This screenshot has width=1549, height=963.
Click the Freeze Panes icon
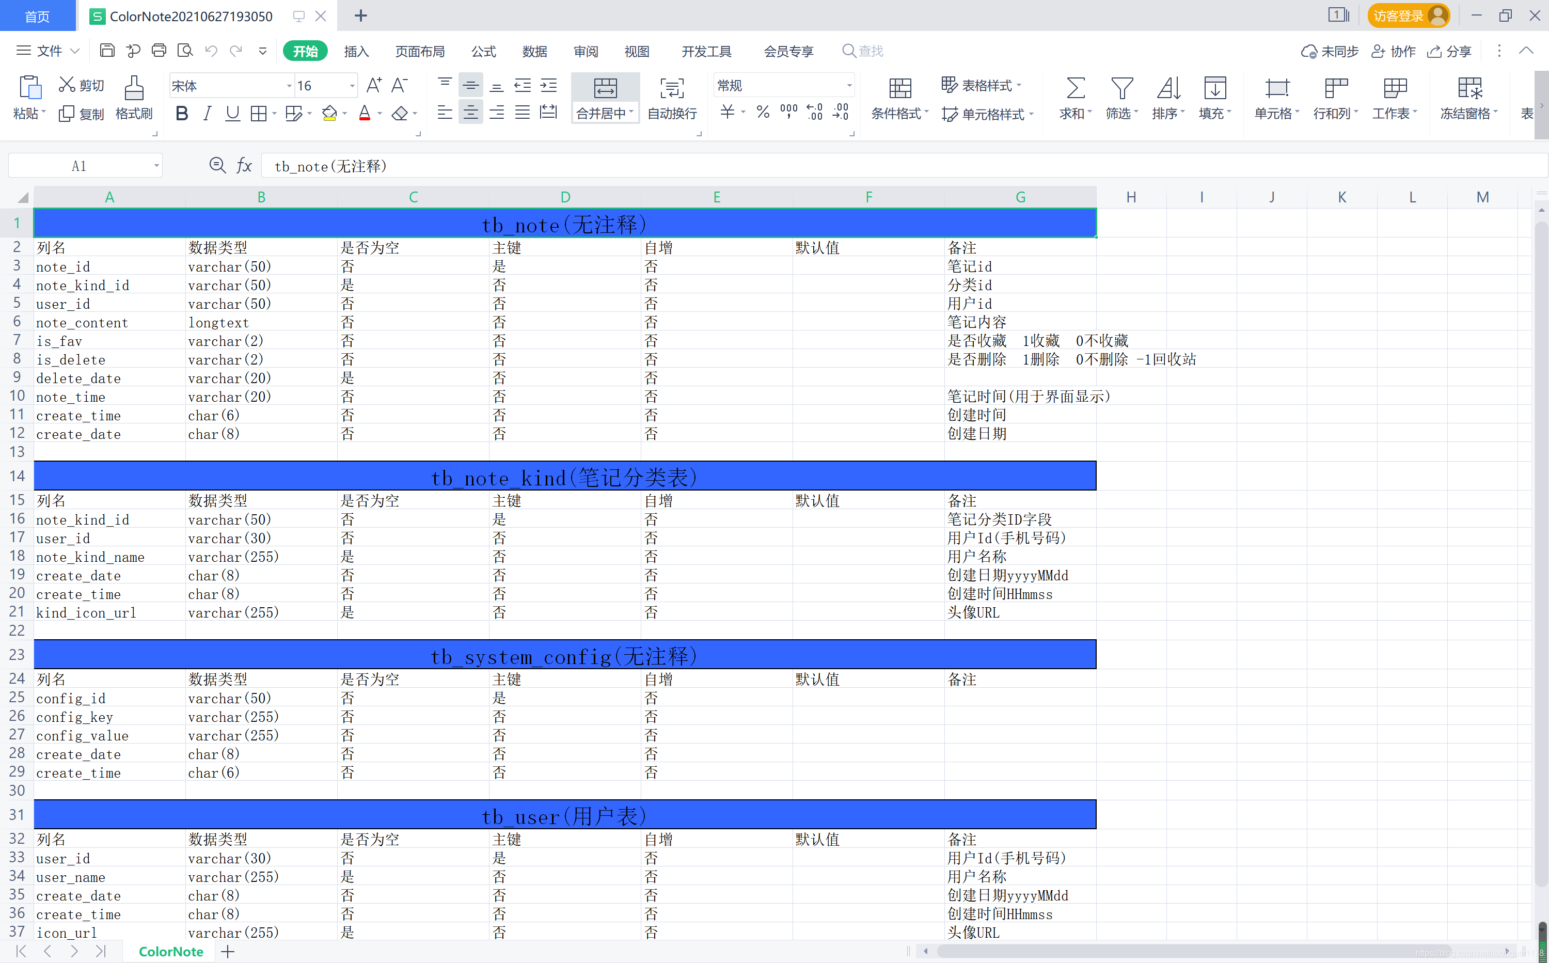click(x=1469, y=88)
